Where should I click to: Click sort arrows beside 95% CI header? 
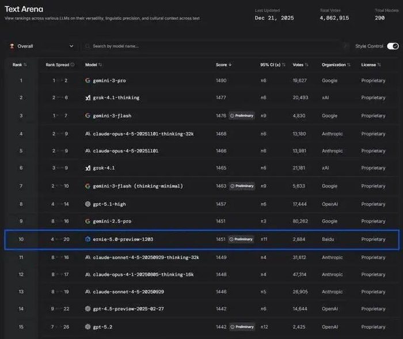[283, 65]
